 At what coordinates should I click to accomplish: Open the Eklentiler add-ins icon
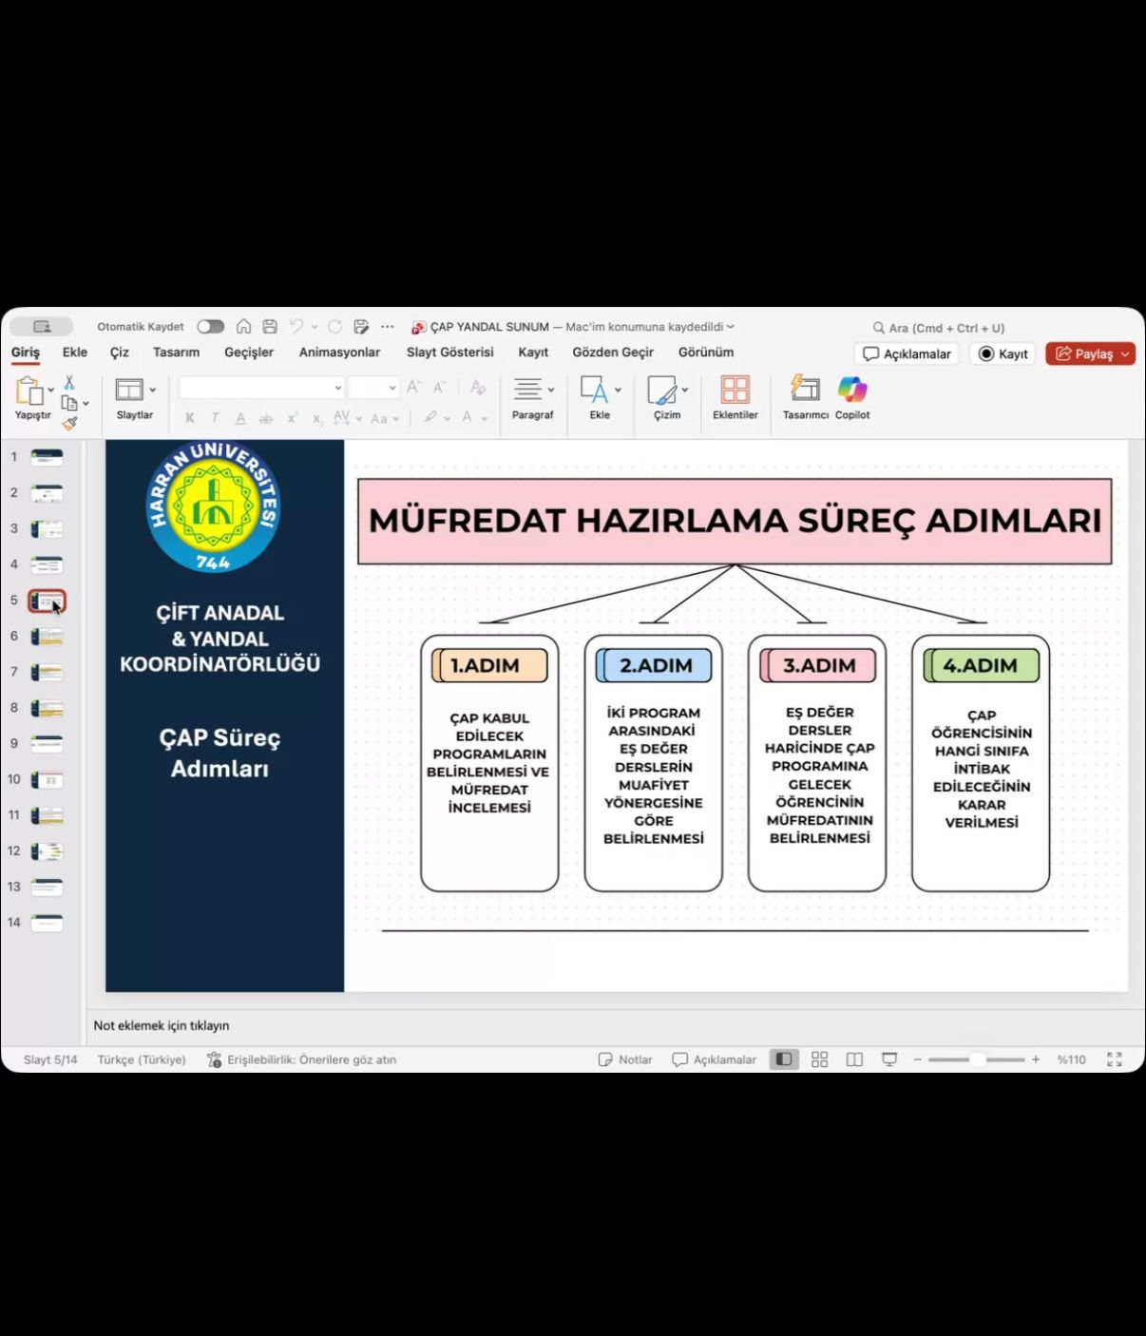(735, 390)
